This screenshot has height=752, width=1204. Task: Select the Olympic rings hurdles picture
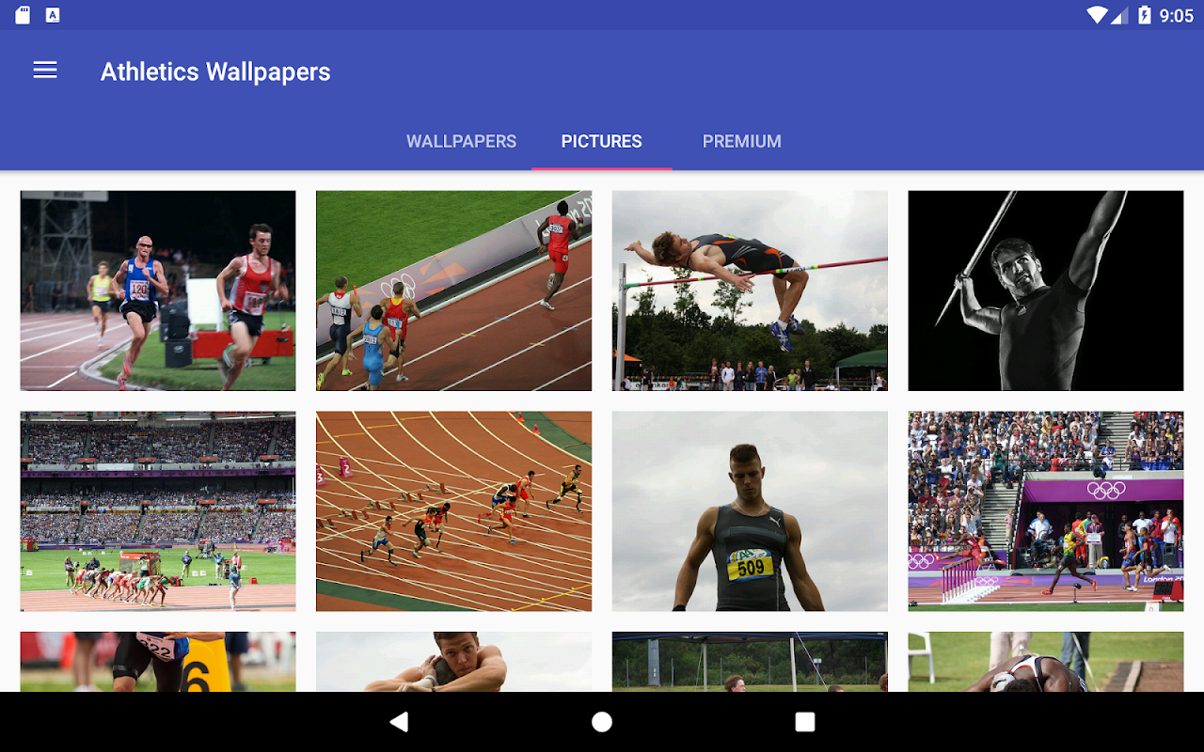click(x=1046, y=511)
